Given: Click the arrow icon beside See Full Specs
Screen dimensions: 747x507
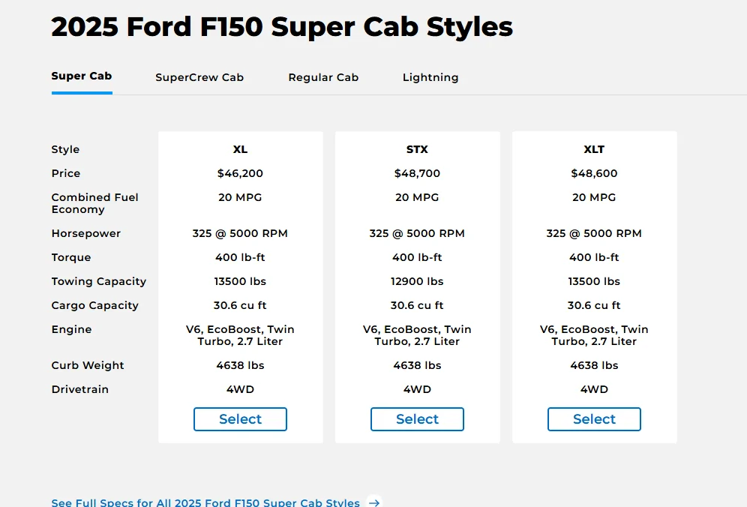Looking at the screenshot, I should [x=374, y=502].
